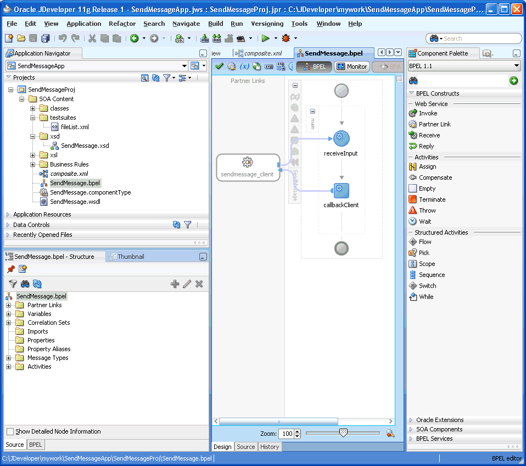The width and height of the screenshot is (526, 466).
Task: Toggle the BPEL view button
Action: click(x=315, y=66)
